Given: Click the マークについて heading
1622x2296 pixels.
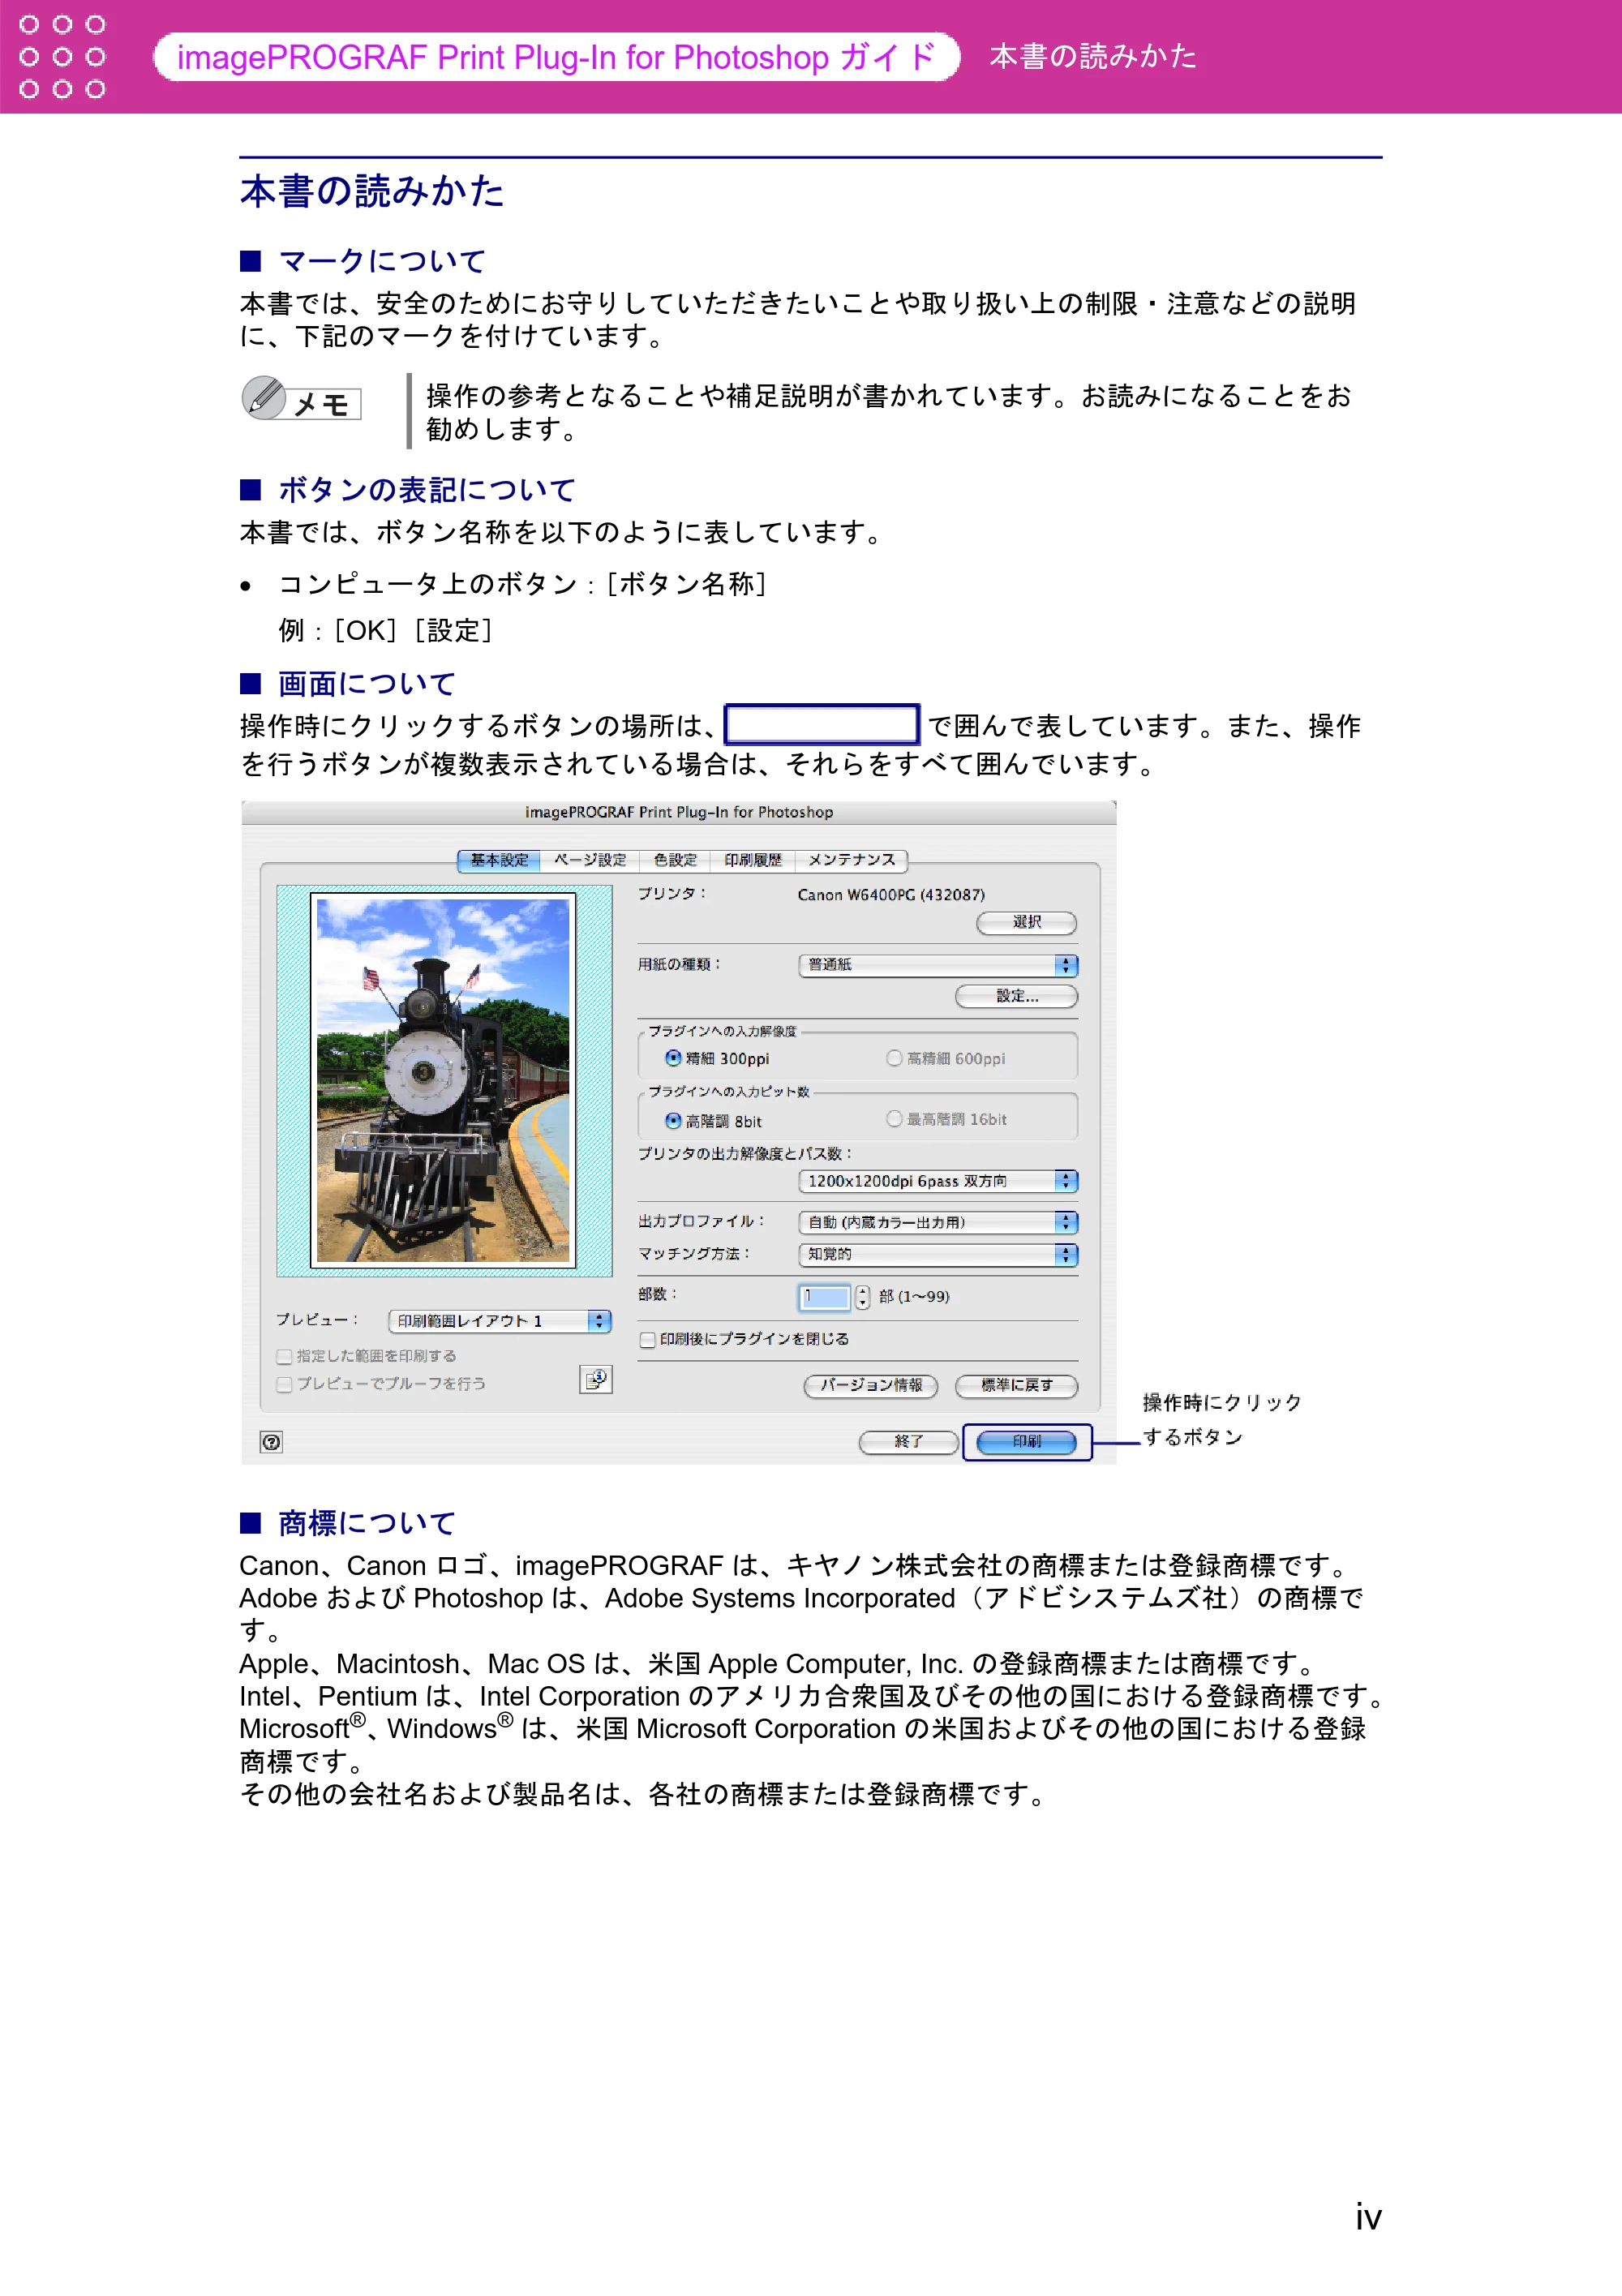Looking at the screenshot, I should pos(382,261).
